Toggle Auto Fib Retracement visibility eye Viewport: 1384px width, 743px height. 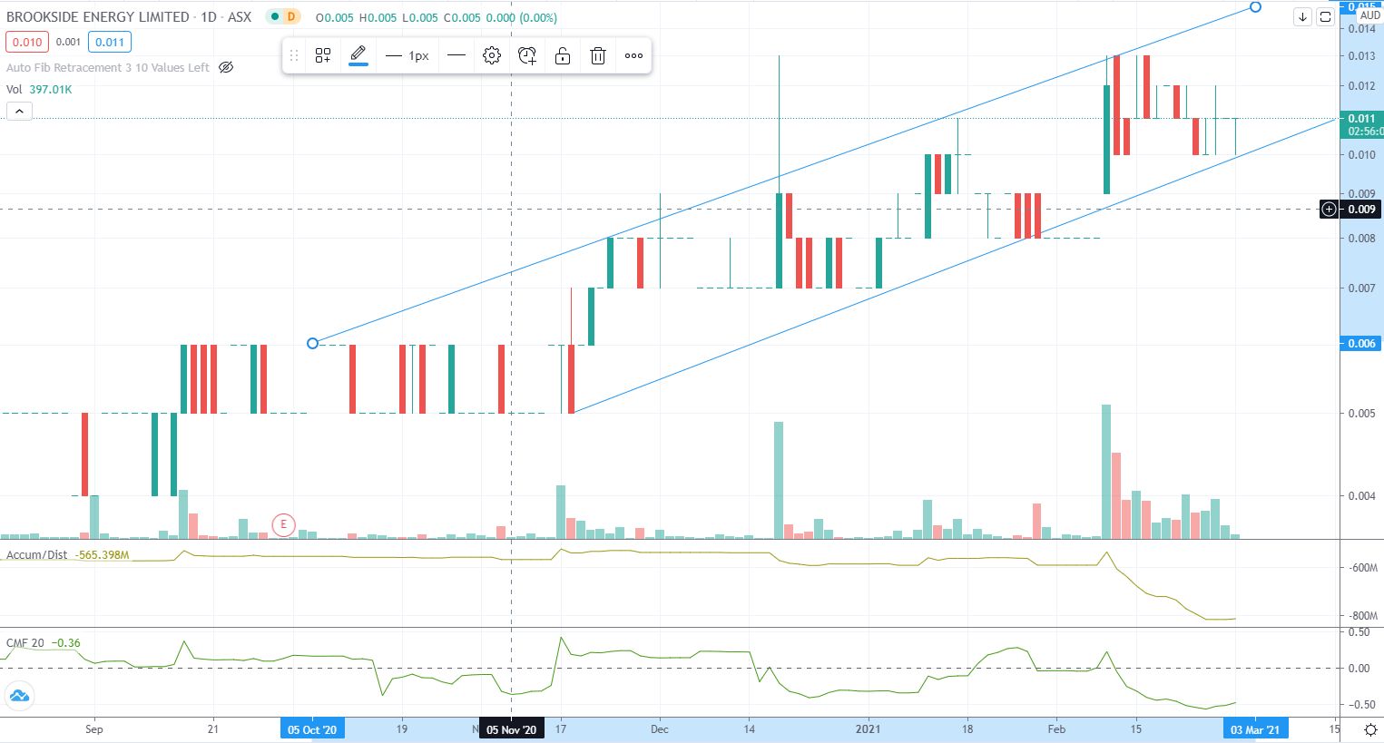point(226,67)
